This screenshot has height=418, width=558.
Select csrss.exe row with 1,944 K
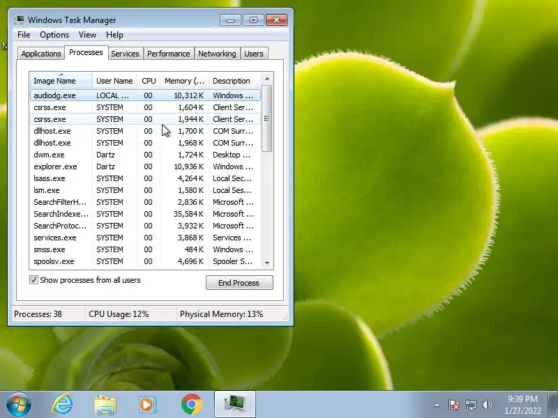coord(146,119)
